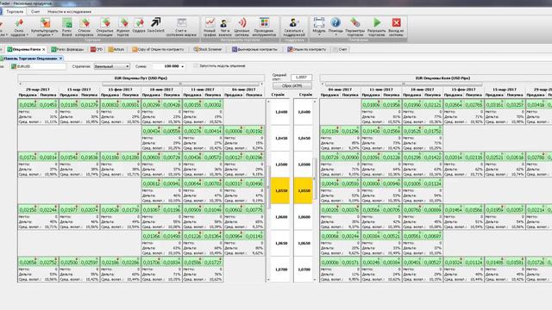Switch to Forex форварды tab
Viewport: 552px width, 310px height.
click(67, 50)
